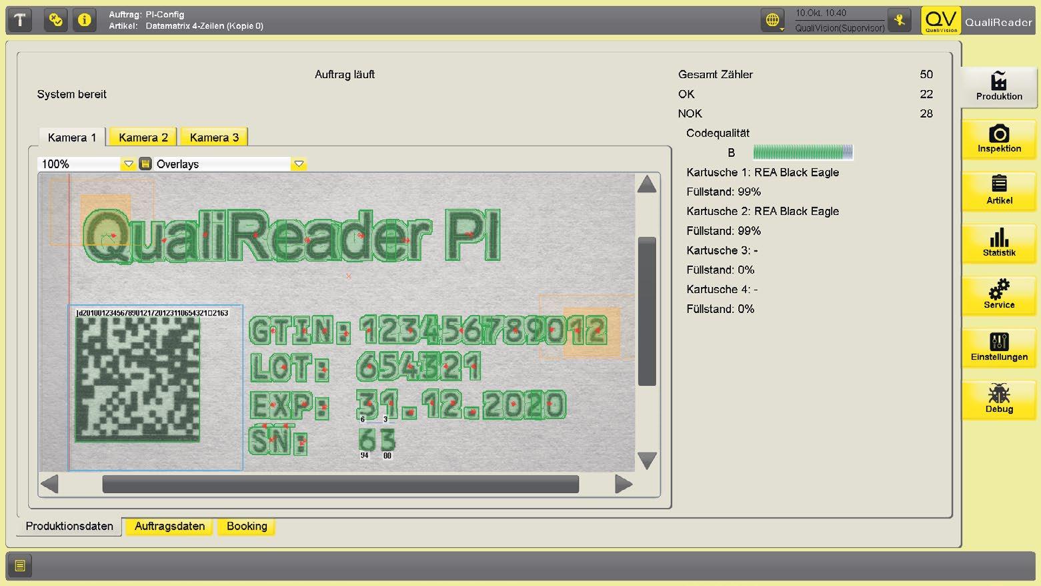Screen dimensions: 1041x586
Task: Click the QV QualiVision logo
Action: (x=941, y=20)
